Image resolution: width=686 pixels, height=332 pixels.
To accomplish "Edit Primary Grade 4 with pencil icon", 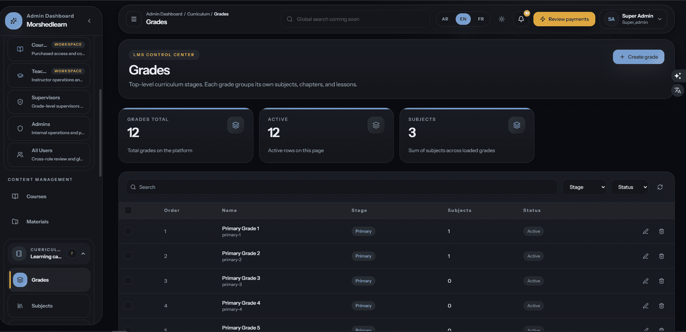I will click(646, 306).
